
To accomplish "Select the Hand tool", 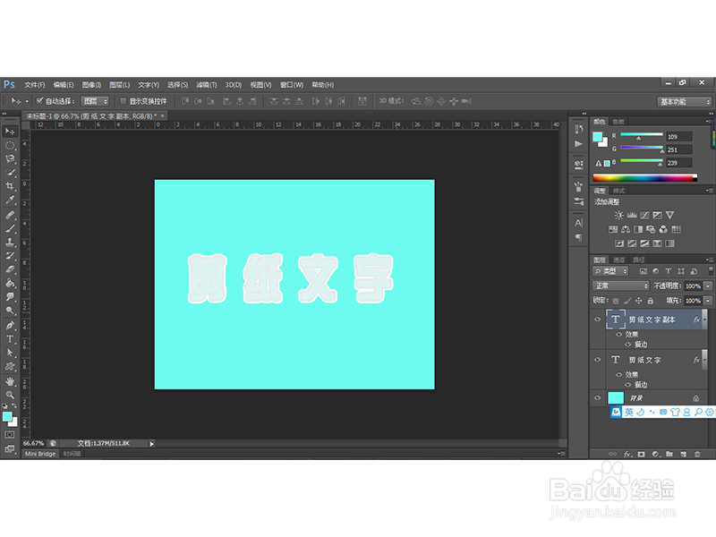I will pyautogui.click(x=10, y=381).
